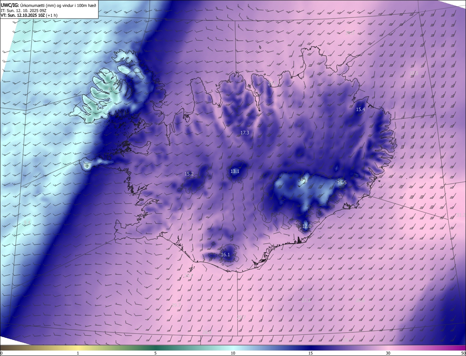This screenshot has height=356, width=466.
Task: Click the valid time line 'VT: Sun. 12.10.2025 10Z (+1 h)'
Action: coord(29,15)
